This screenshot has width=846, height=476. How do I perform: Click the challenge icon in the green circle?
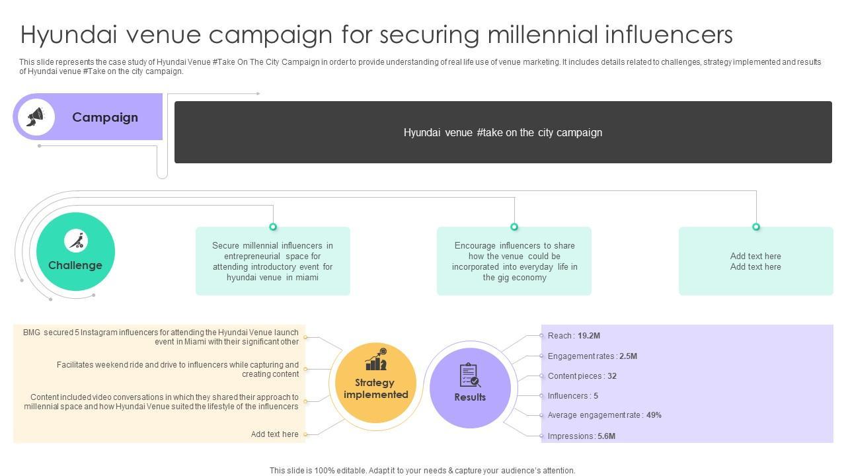point(76,241)
